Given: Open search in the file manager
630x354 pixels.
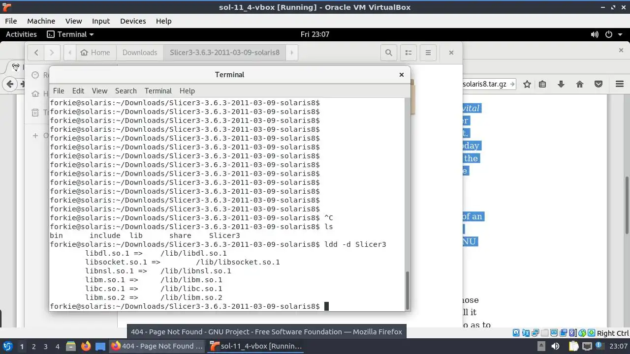Looking at the screenshot, I should coord(389,53).
